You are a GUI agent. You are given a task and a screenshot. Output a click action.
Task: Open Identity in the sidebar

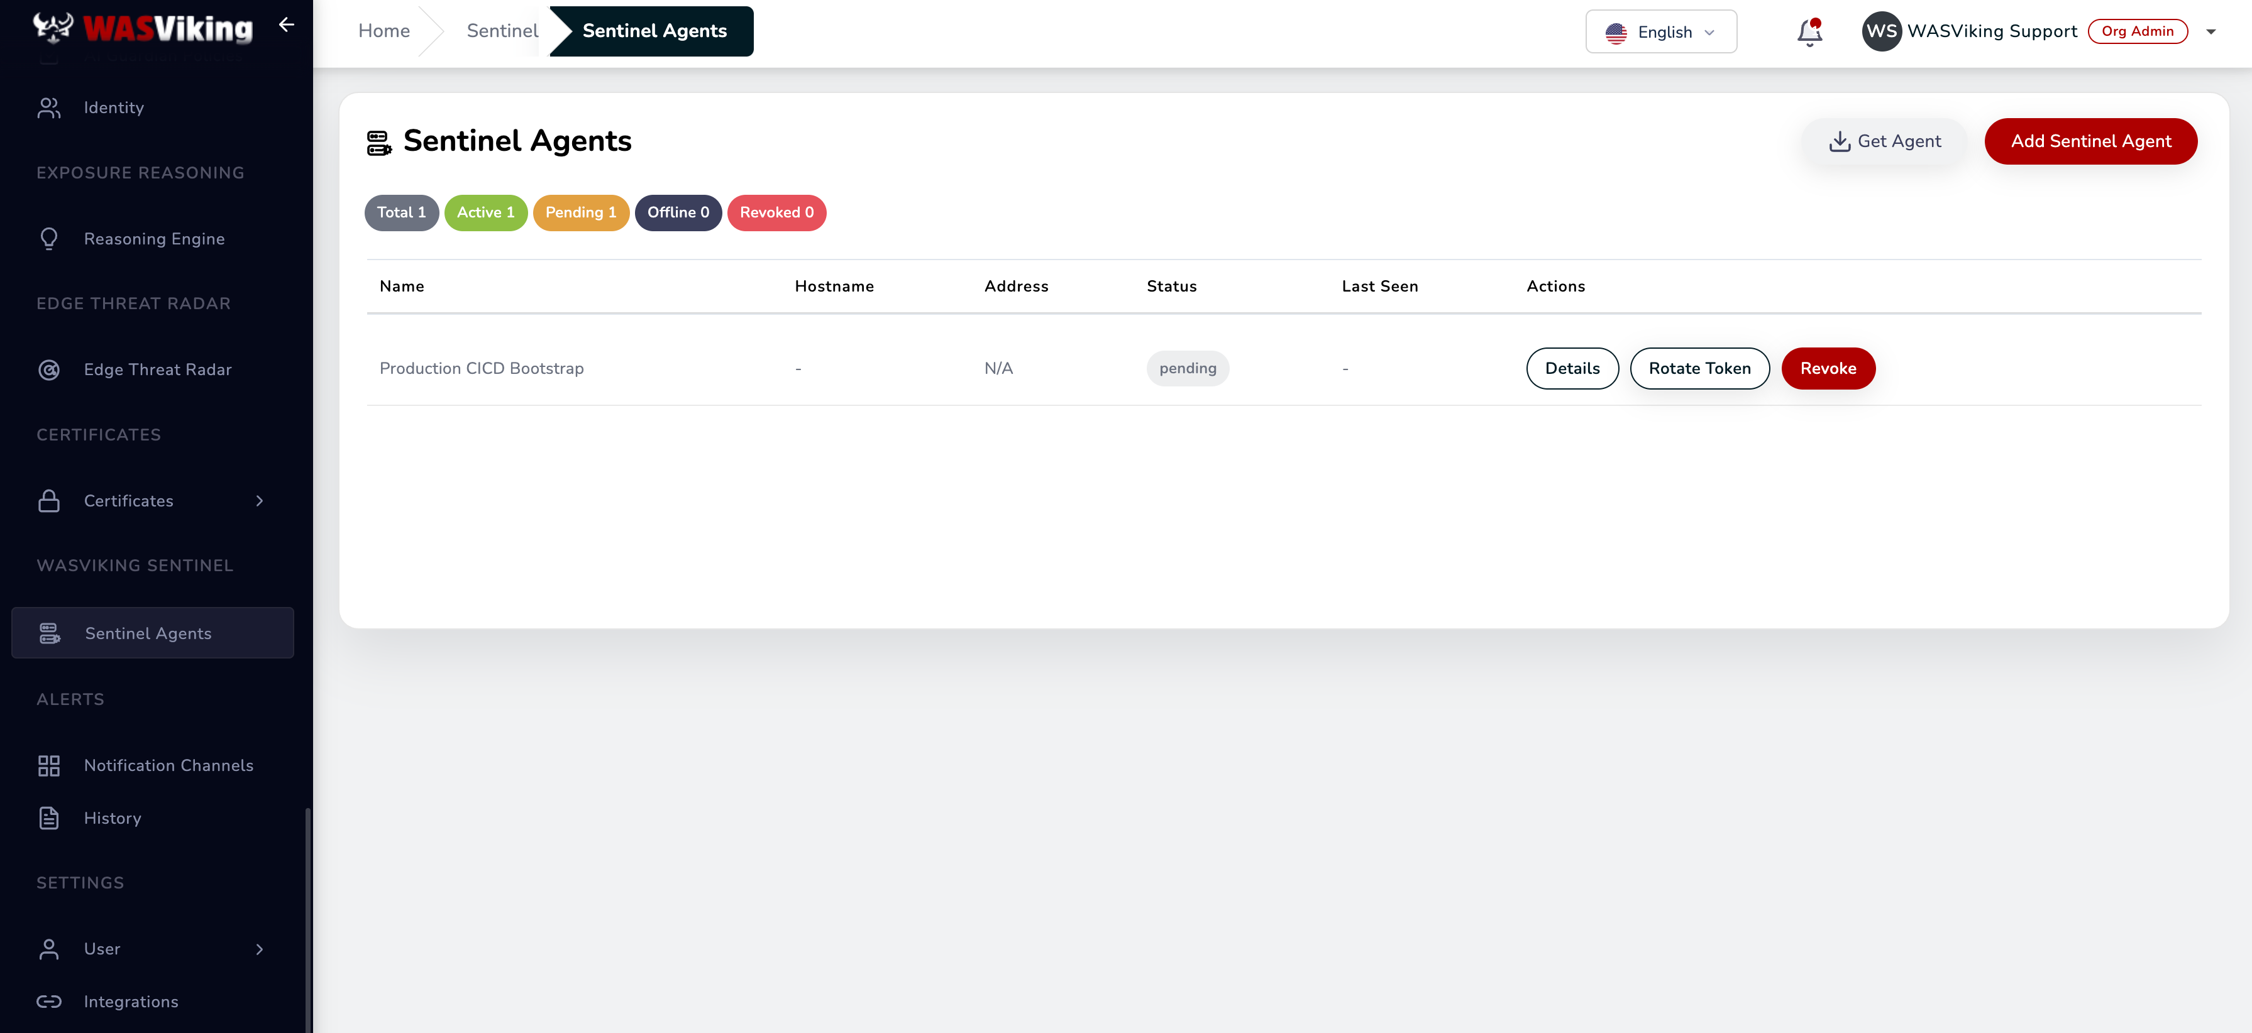(x=153, y=107)
